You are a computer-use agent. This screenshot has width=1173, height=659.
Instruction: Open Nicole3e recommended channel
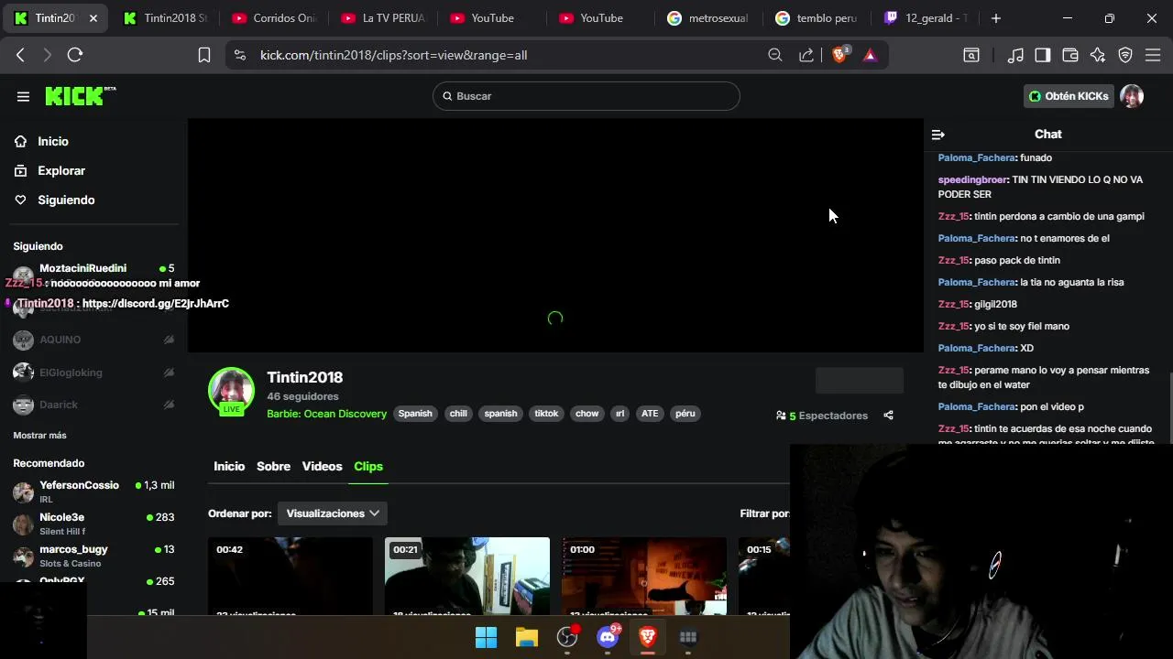[x=93, y=524]
